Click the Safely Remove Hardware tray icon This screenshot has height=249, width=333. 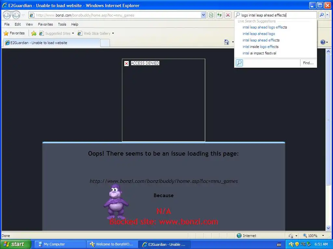click(309, 244)
